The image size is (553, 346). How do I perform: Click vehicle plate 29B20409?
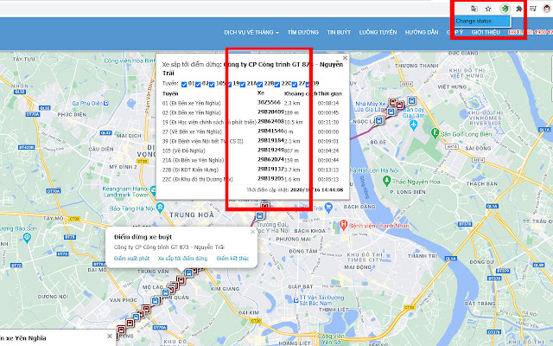click(270, 112)
